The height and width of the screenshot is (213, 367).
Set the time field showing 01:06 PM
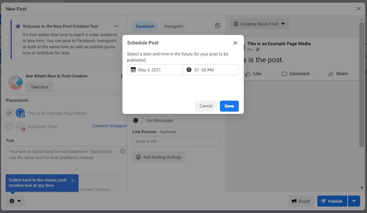pyautogui.click(x=211, y=70)
